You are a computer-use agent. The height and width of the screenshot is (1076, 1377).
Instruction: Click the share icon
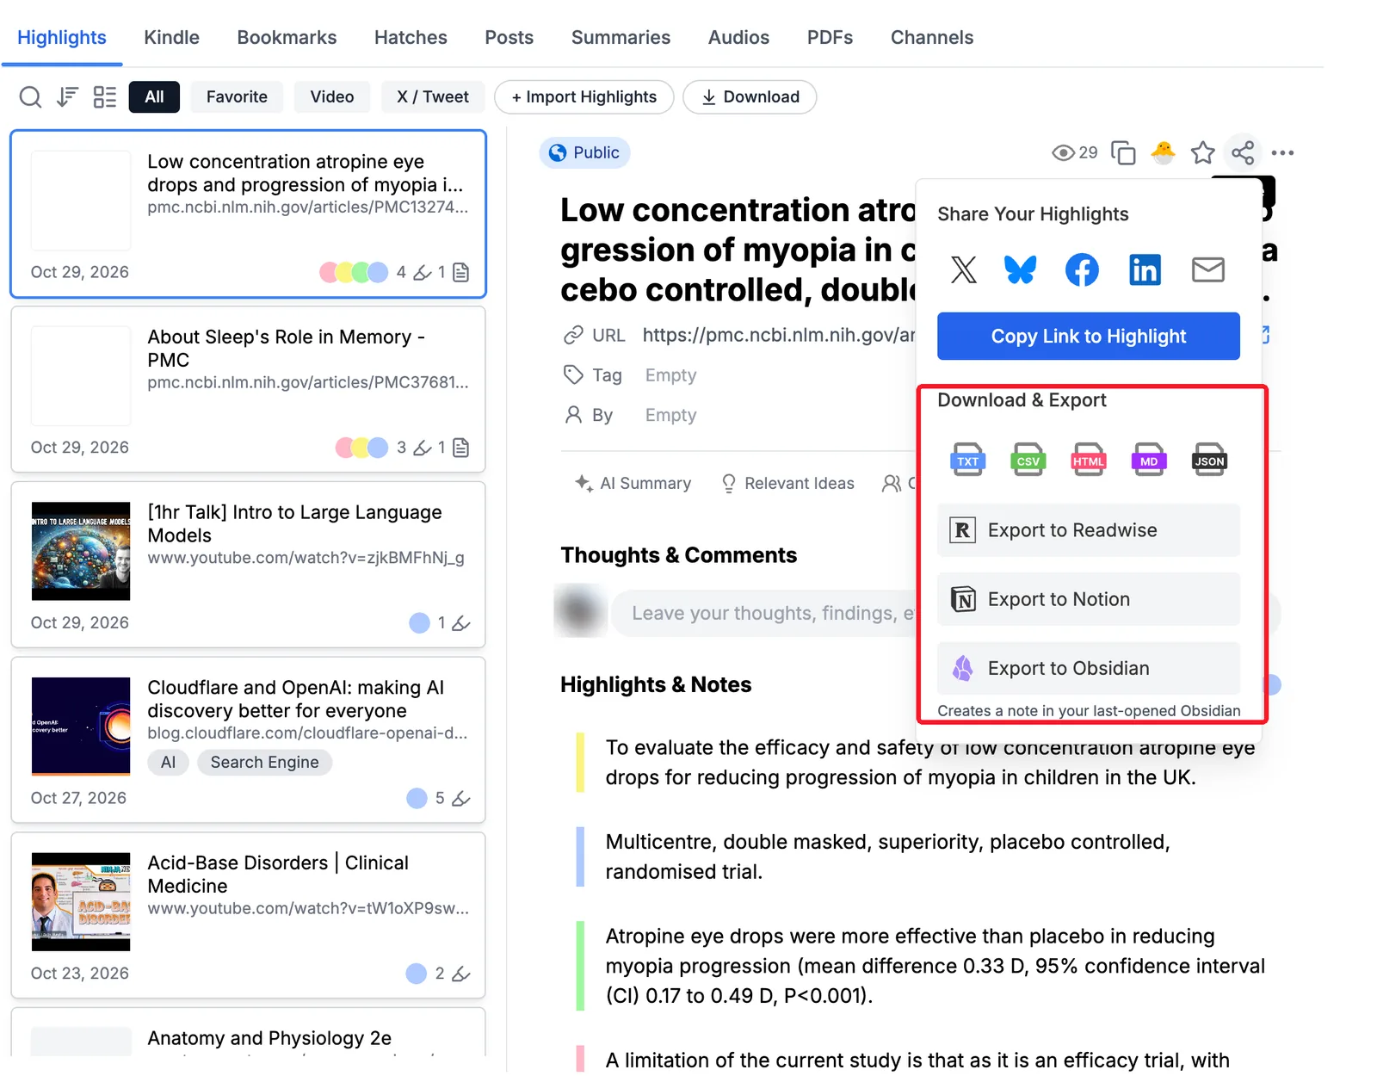[x=1242, y=153]
